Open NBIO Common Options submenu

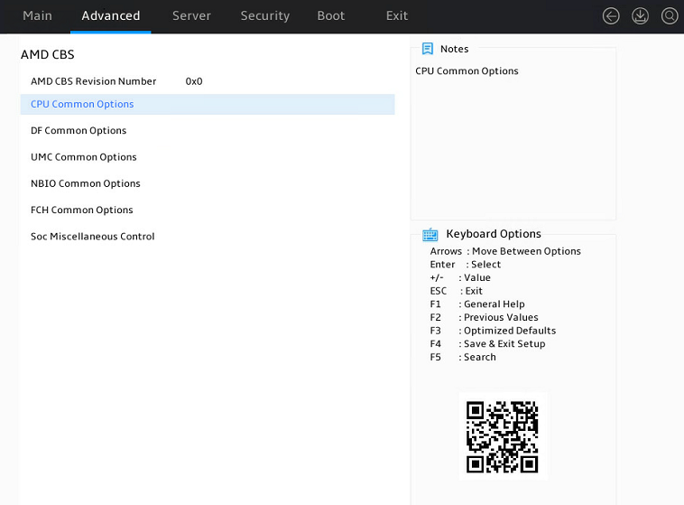[86, 183]
